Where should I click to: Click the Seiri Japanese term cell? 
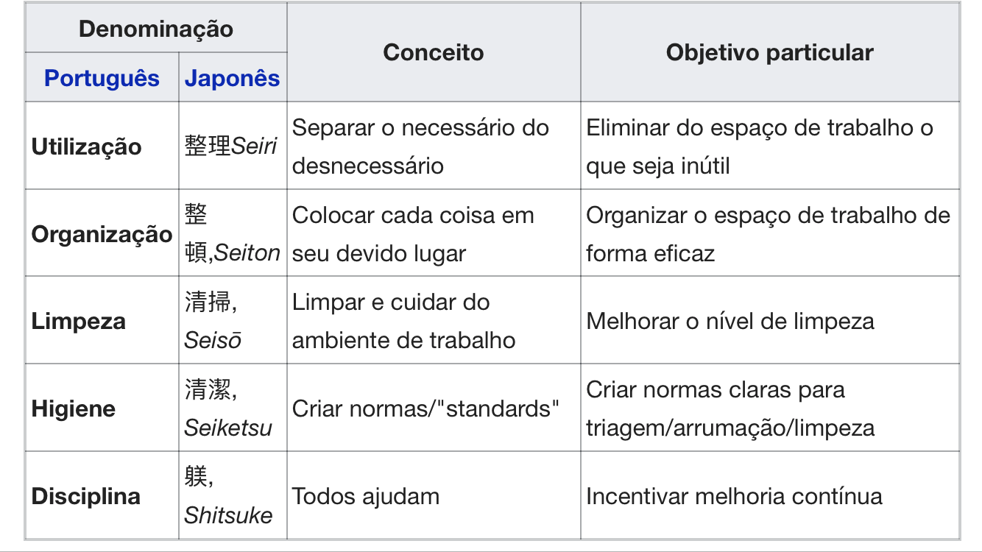click(233, 146)
